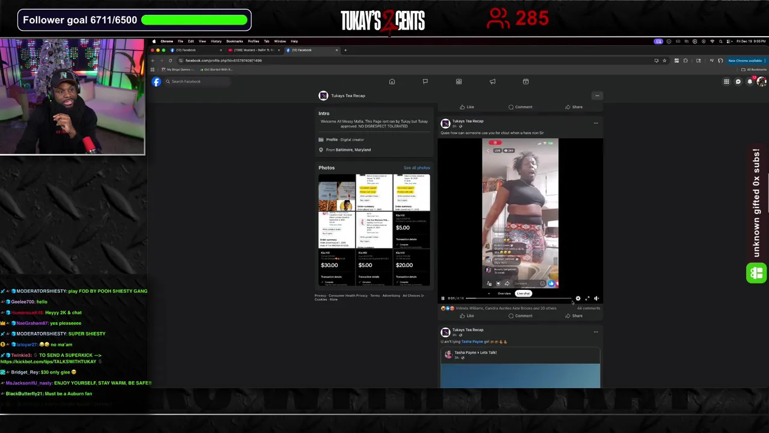Open the Facebook Pages flag icon
Viewport: 769px width, 433px height.
(425, 82)
